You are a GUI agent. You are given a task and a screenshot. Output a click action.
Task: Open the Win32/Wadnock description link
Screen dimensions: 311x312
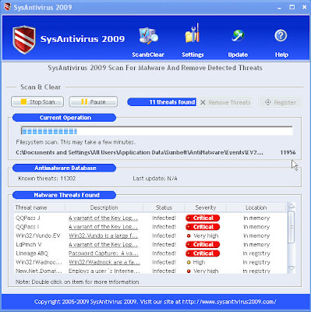[104, 262]
